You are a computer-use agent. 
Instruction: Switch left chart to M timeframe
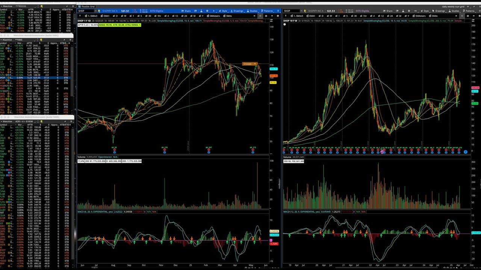click(x=193, y=16)
